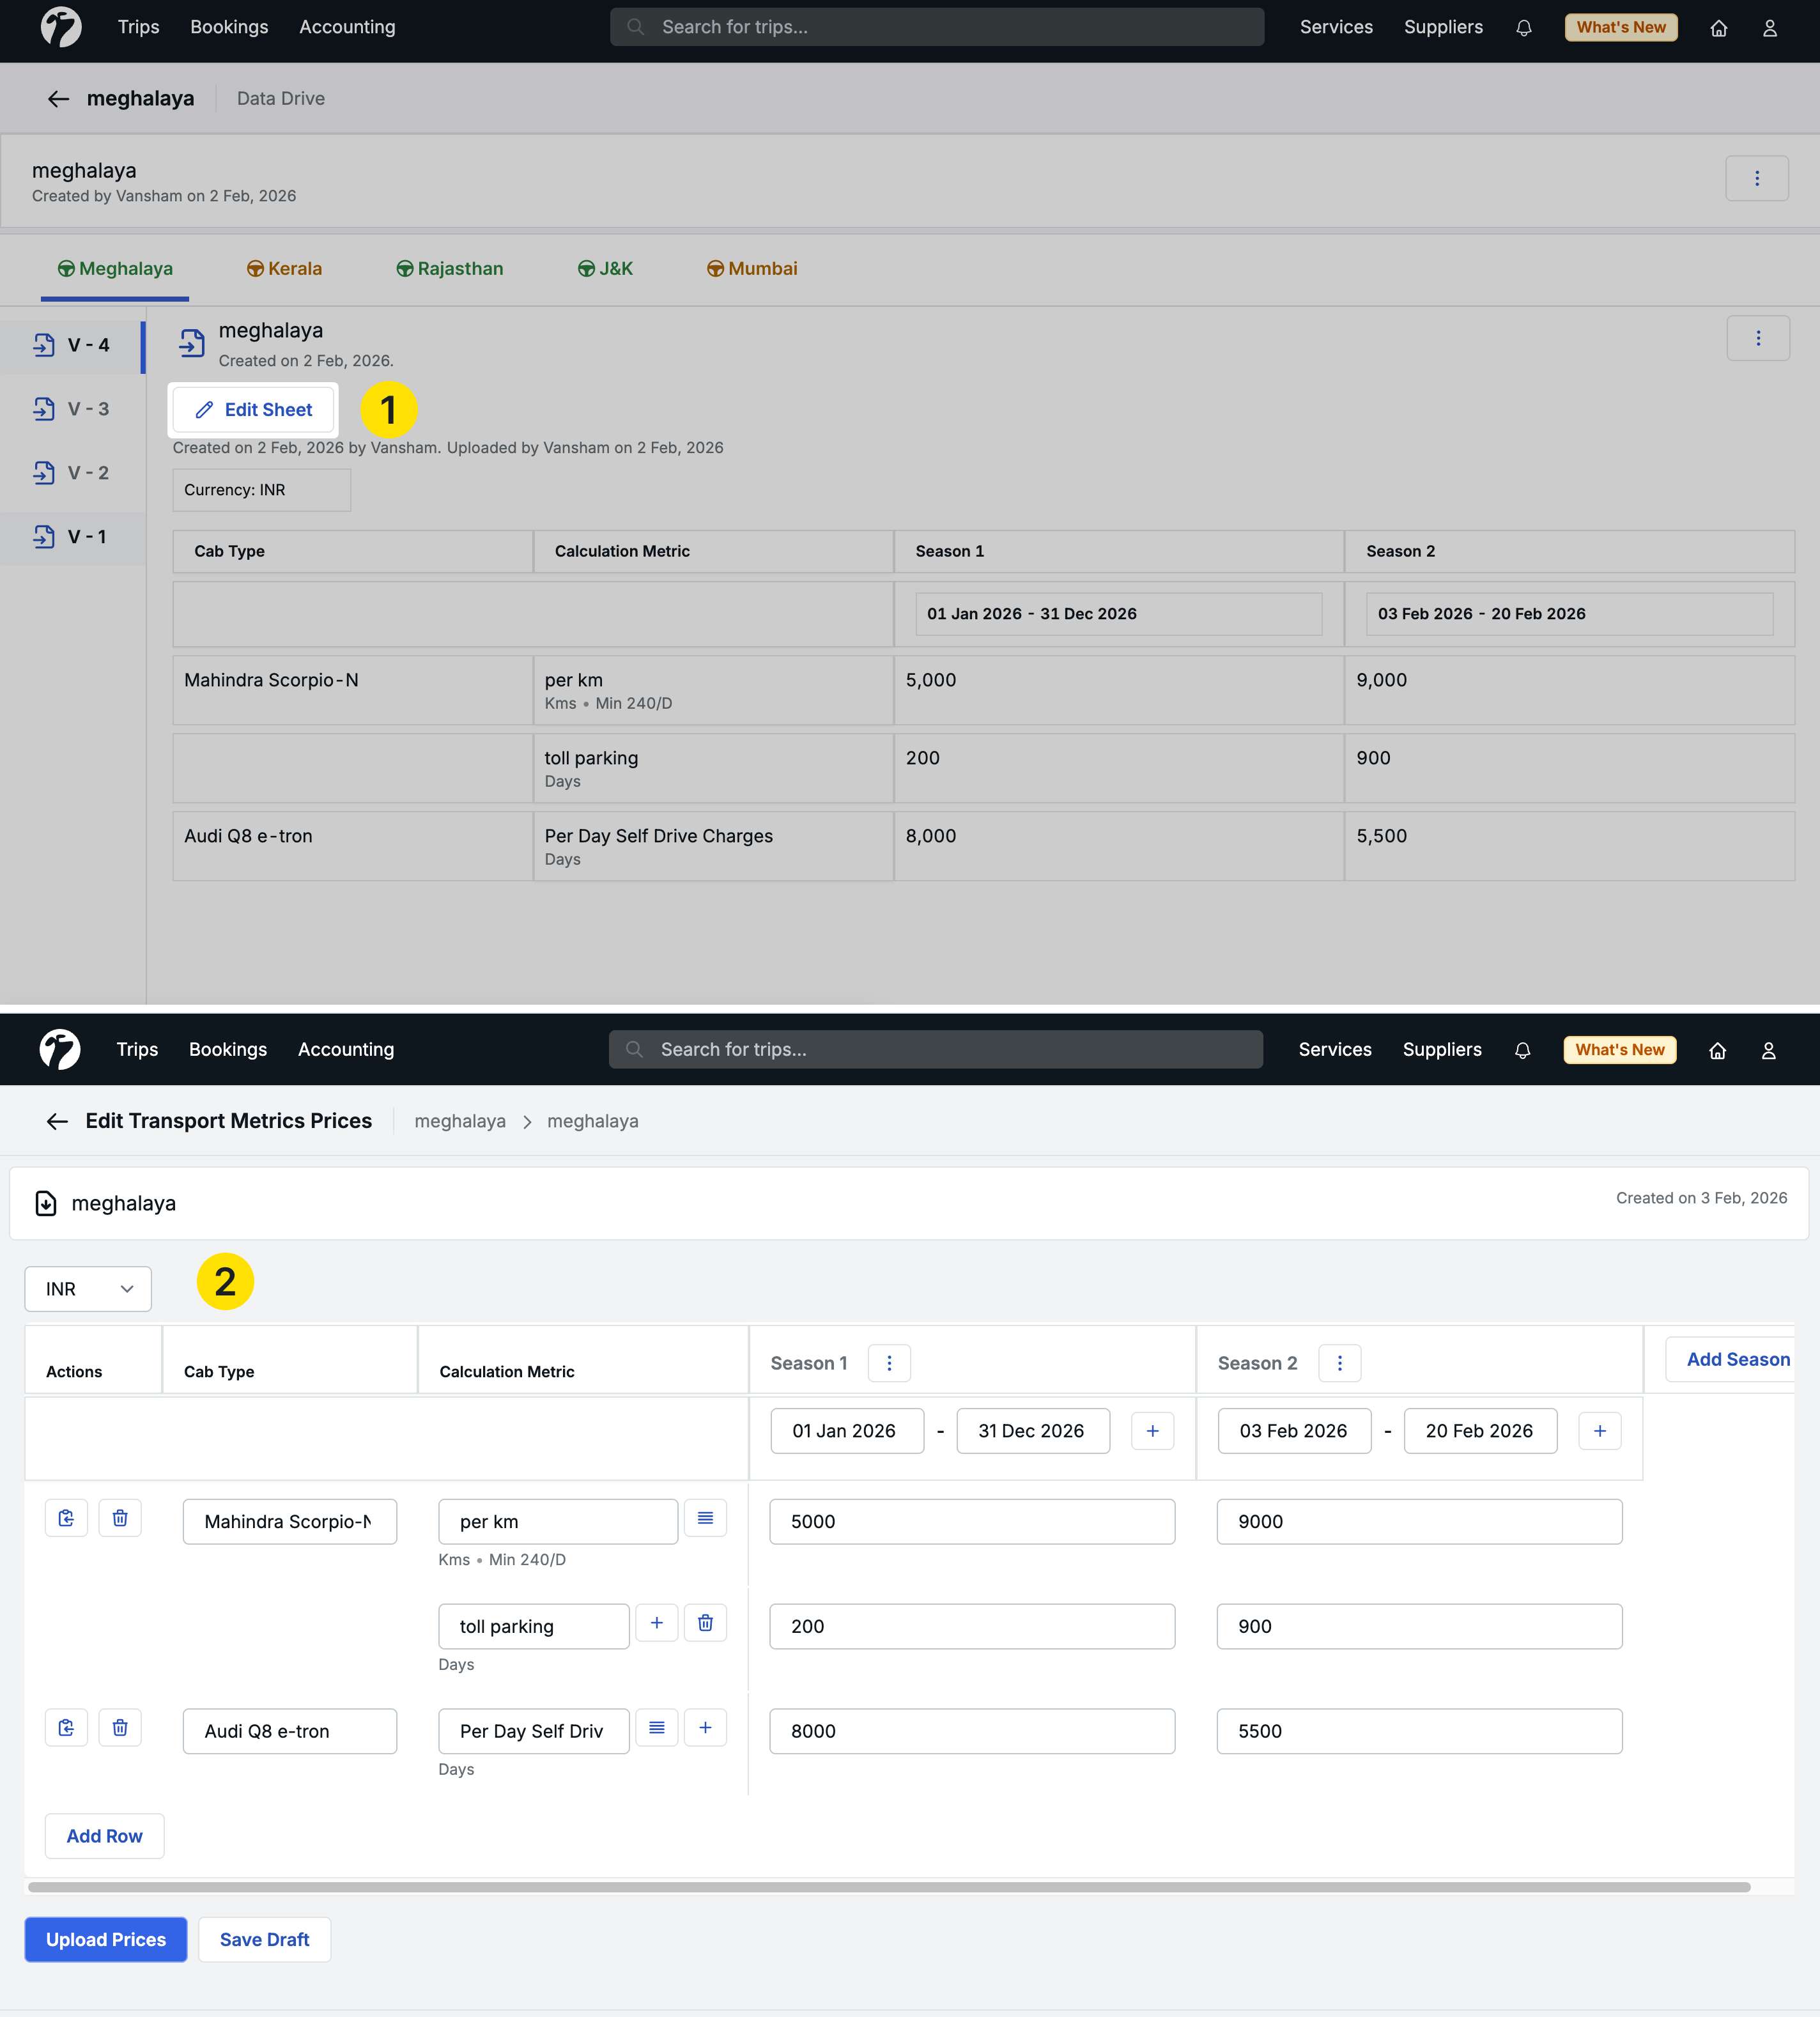Screen dimensions: 1820x2017
Task: Click the Edit Sheet button
Action: (x=254, y=410)
